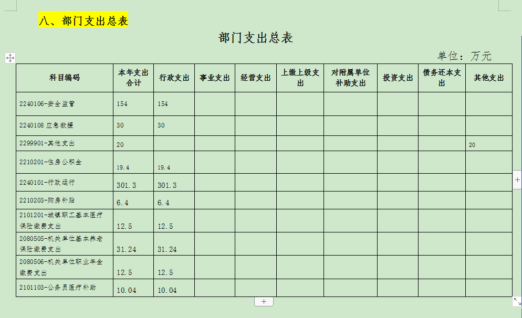This screenshot has width=522, height=318.
Task: Click the 2240101-行政运行 subject cell
Action: tap(47, 183)
